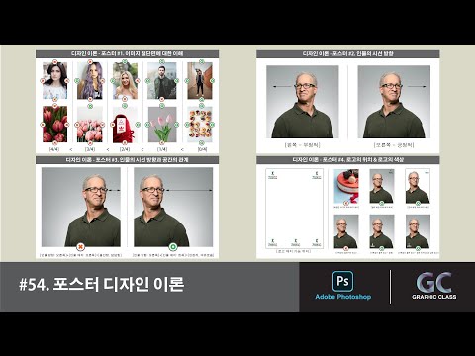The image size is (475, 356).
Task: Click the top-right logo in logo placement sheet
Action: pos(317,175)
